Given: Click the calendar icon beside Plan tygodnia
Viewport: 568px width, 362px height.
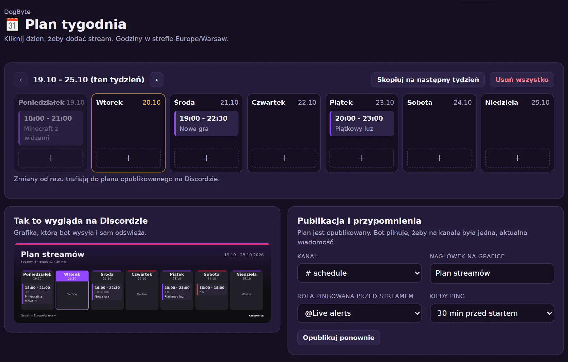Looking at the screenshot, I should tap(12, 24).
